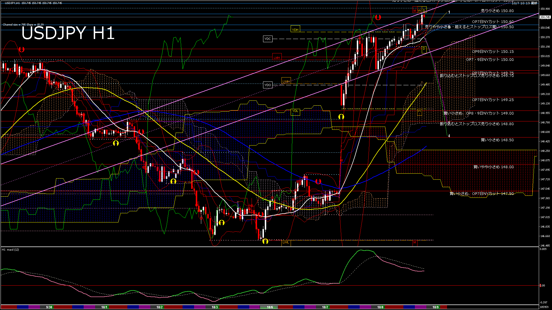Viewport: 552px width, 310px height.
Task: Click the yellow D pivot box below the YDC line
Action: tap(424, 49)
